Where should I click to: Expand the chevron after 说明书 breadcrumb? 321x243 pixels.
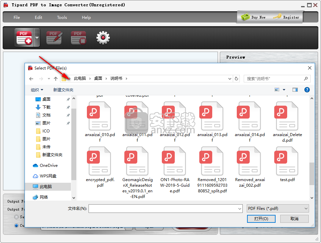[x=126, y=78]
